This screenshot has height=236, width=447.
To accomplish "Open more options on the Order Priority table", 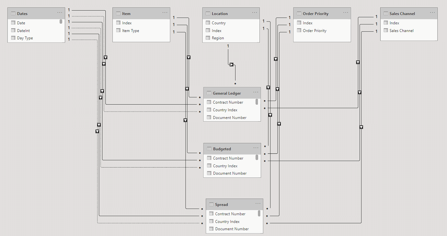I will pos(346,13).
